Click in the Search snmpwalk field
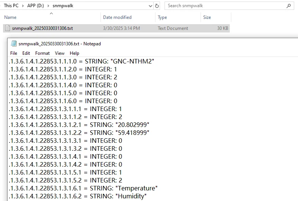This screenshot has width=298, height=201. click(x=226, y=6)
